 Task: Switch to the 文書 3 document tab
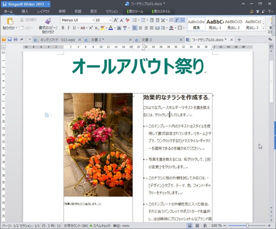159,40
